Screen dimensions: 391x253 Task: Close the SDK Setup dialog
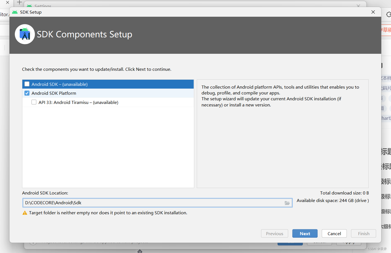coord(373,12)
